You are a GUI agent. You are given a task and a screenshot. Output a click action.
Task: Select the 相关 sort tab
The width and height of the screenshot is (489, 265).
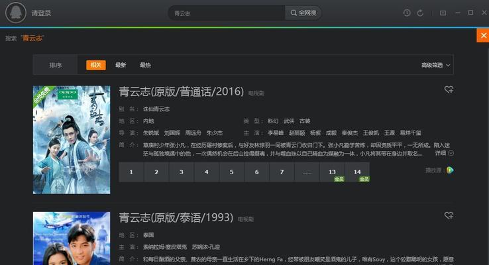click(96, 65)
